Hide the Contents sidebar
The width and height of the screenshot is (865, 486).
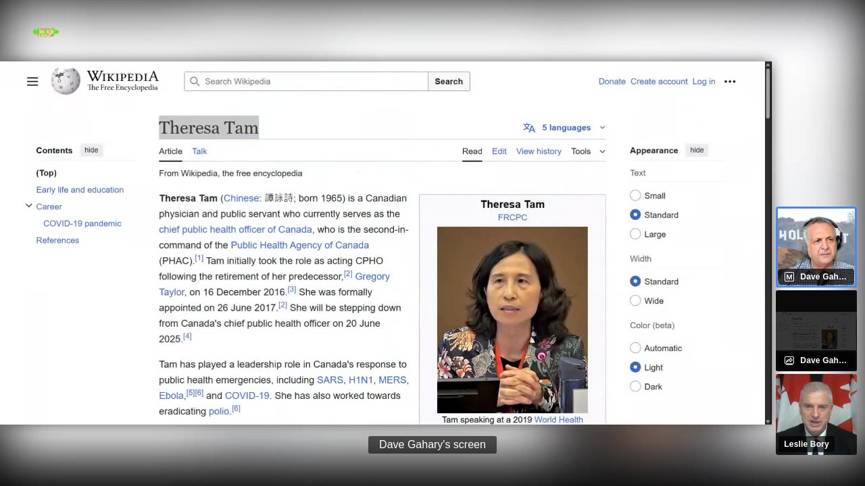tap(91, 150)
